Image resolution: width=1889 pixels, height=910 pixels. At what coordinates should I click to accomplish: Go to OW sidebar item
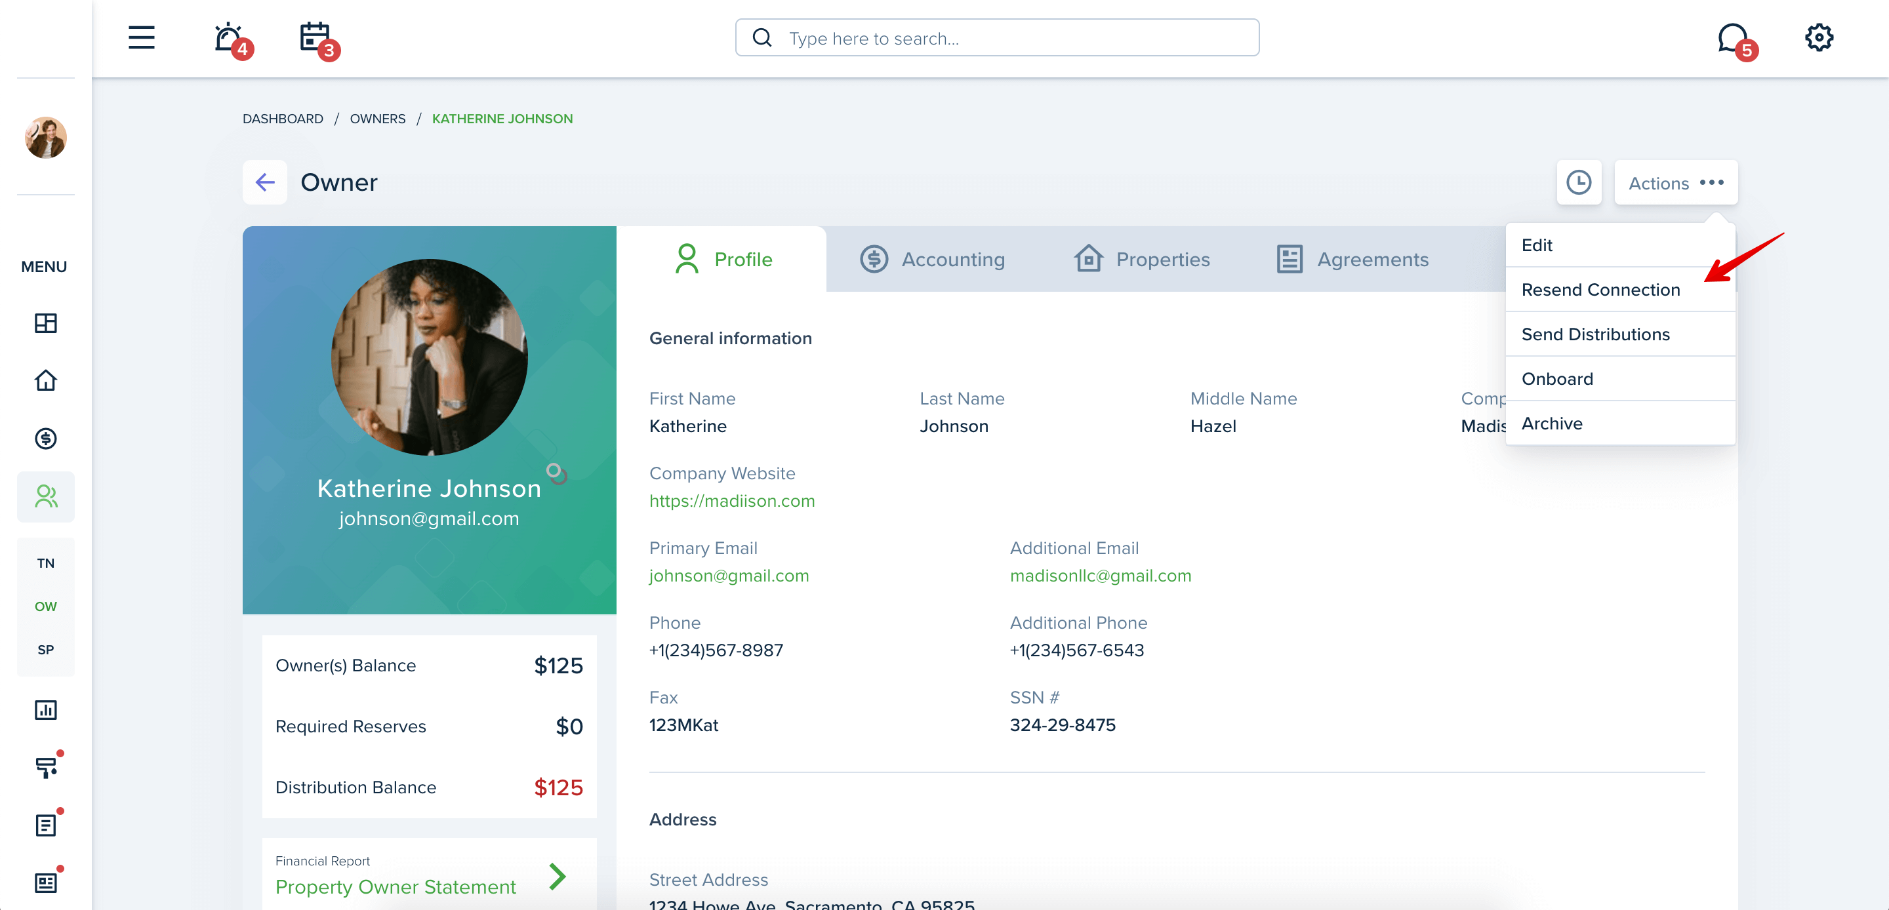[45, 606]
